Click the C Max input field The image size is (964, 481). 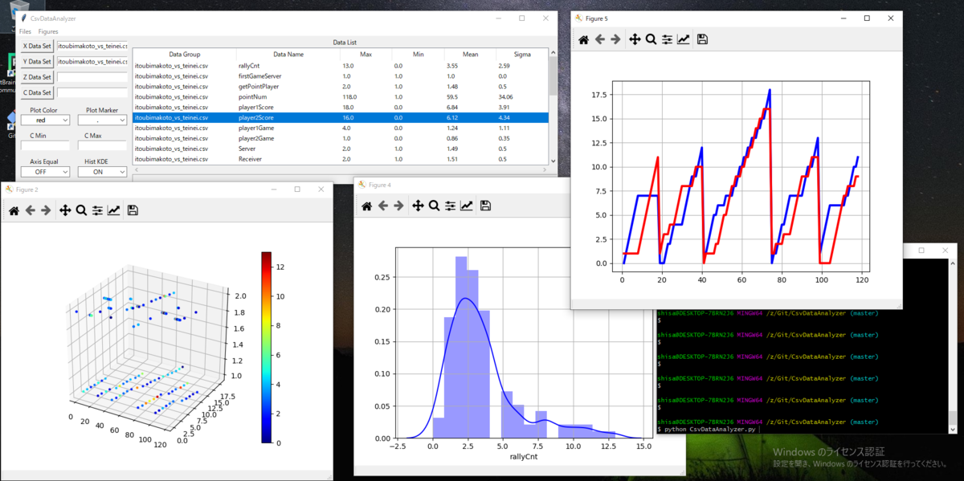pyautogui.click(x=101, y=146)
